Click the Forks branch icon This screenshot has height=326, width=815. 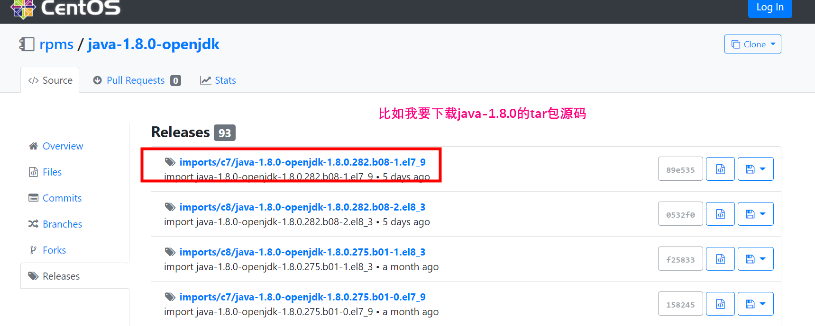(33, 250)
